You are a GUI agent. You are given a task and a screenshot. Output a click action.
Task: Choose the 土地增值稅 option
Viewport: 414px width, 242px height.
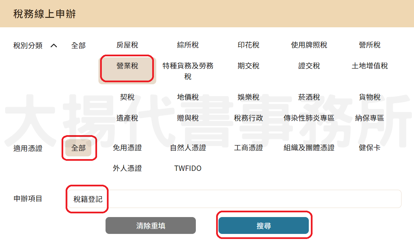369,66
